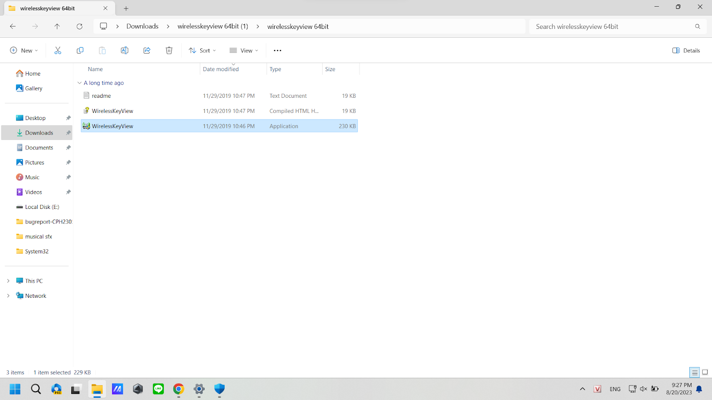
Task: Switch to details list view icon
Action: [695, 372]
